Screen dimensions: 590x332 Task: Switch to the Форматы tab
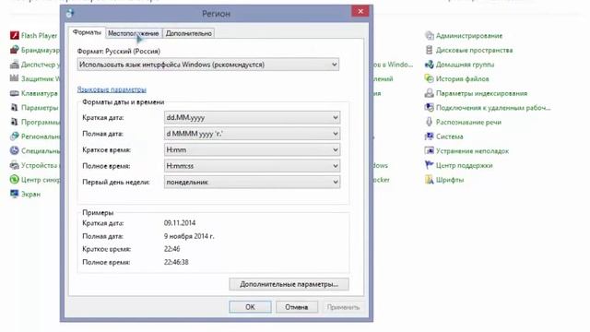click(87, 33)
